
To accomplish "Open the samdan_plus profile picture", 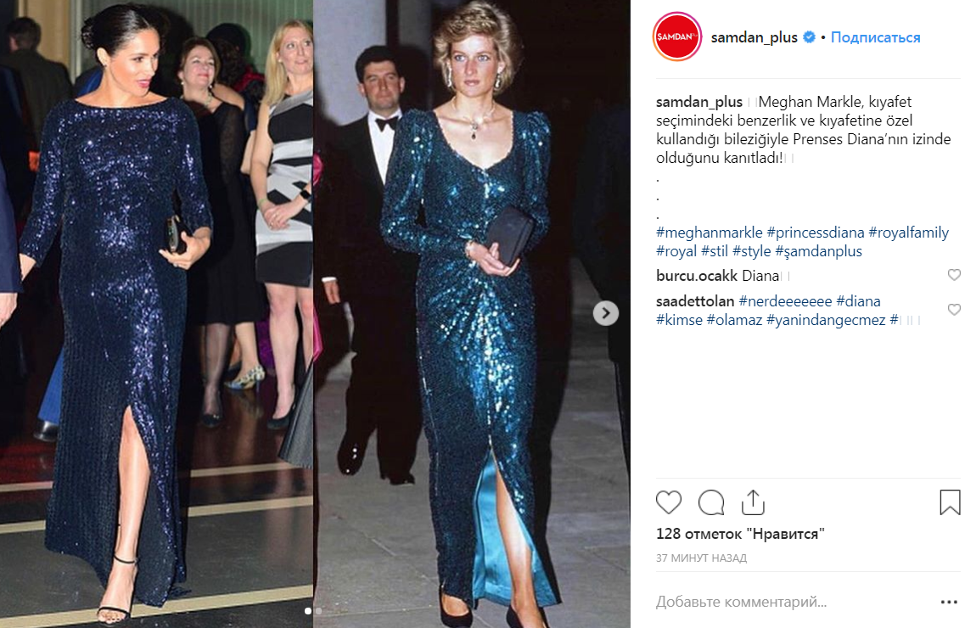I will coord(676,36).
